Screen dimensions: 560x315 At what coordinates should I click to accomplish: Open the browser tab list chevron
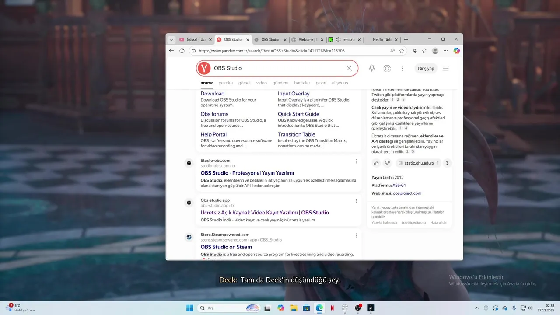point(171,40)
